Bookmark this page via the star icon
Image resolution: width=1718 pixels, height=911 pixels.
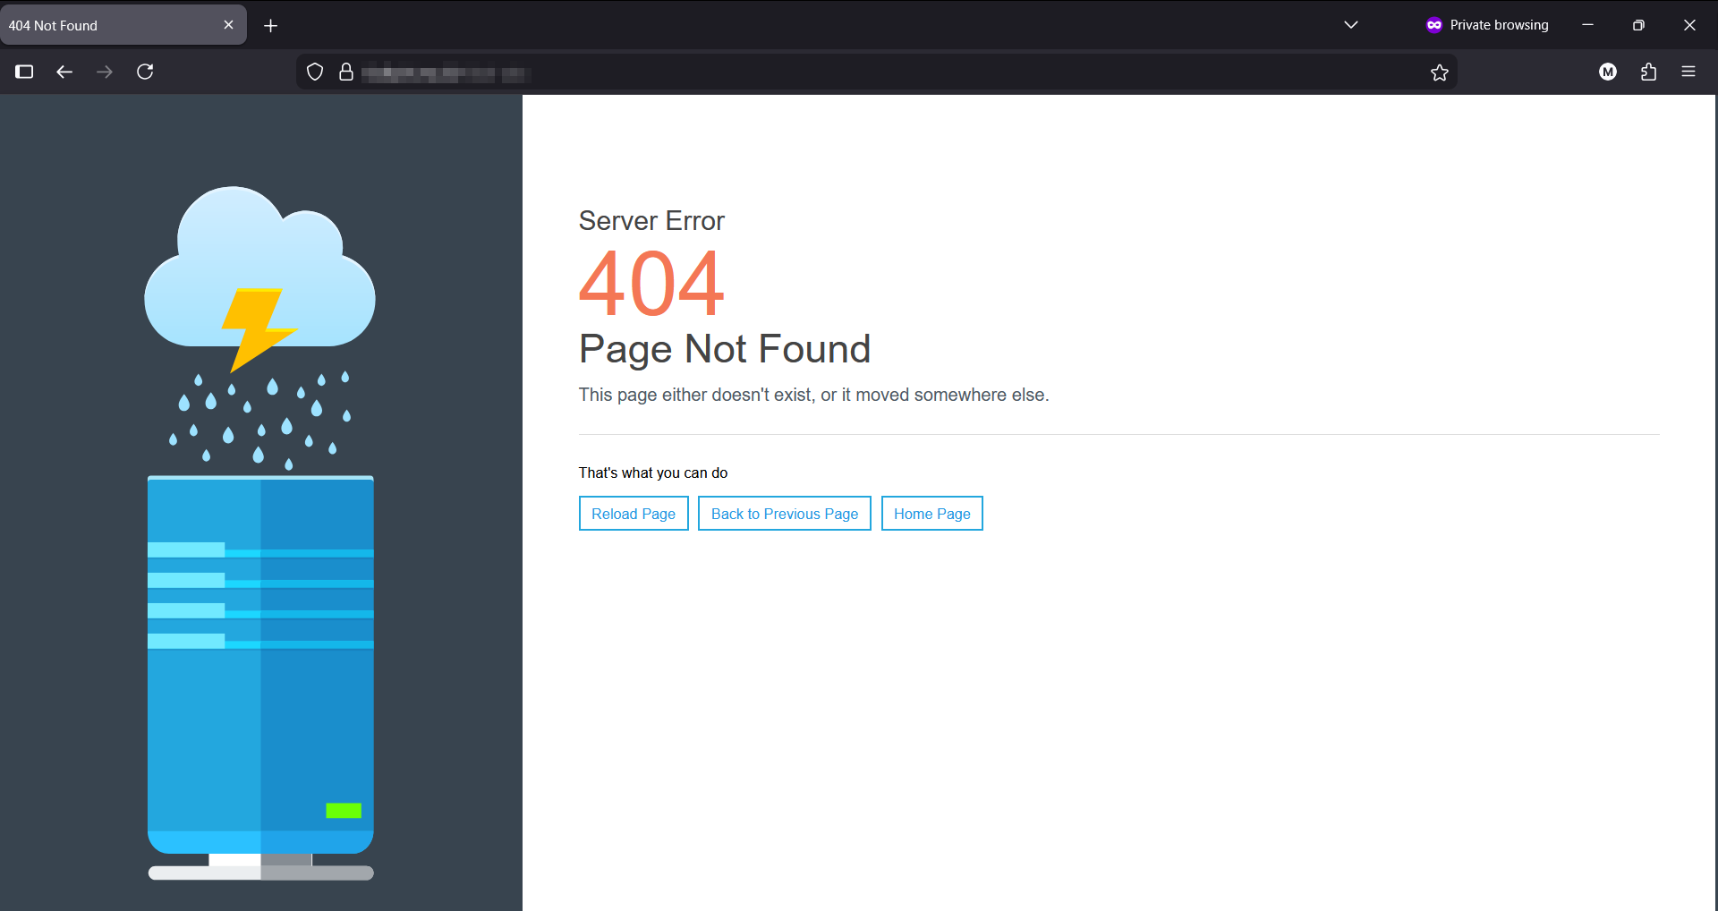click(1440, 72)
